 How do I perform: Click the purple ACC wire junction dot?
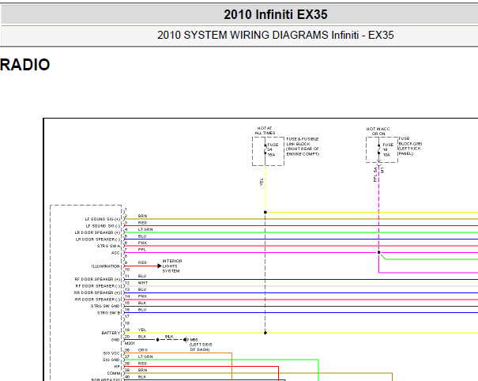379,252
